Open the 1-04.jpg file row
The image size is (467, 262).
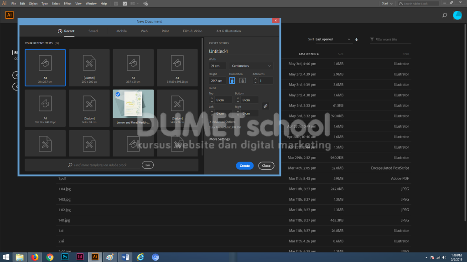pyautogui.click(x=234, y=189)
